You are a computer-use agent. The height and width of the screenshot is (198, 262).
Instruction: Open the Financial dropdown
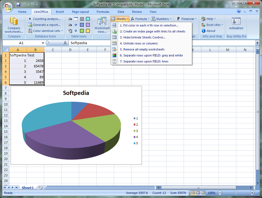[187, 19]
